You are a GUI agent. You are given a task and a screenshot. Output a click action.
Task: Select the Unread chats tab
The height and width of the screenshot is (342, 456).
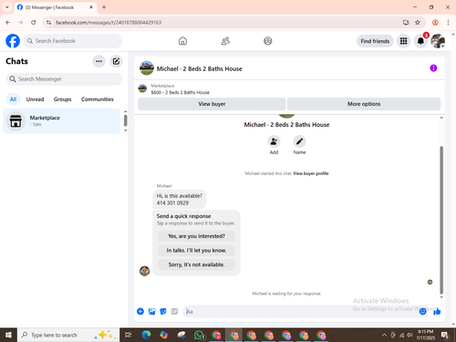(35, 99)
